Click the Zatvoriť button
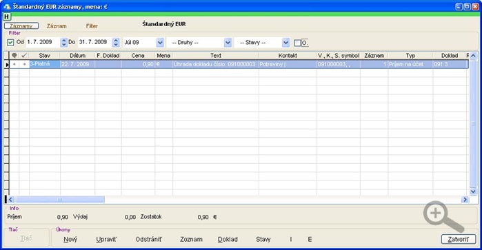Viewport: 482px width, 250px height. point(459,239)
